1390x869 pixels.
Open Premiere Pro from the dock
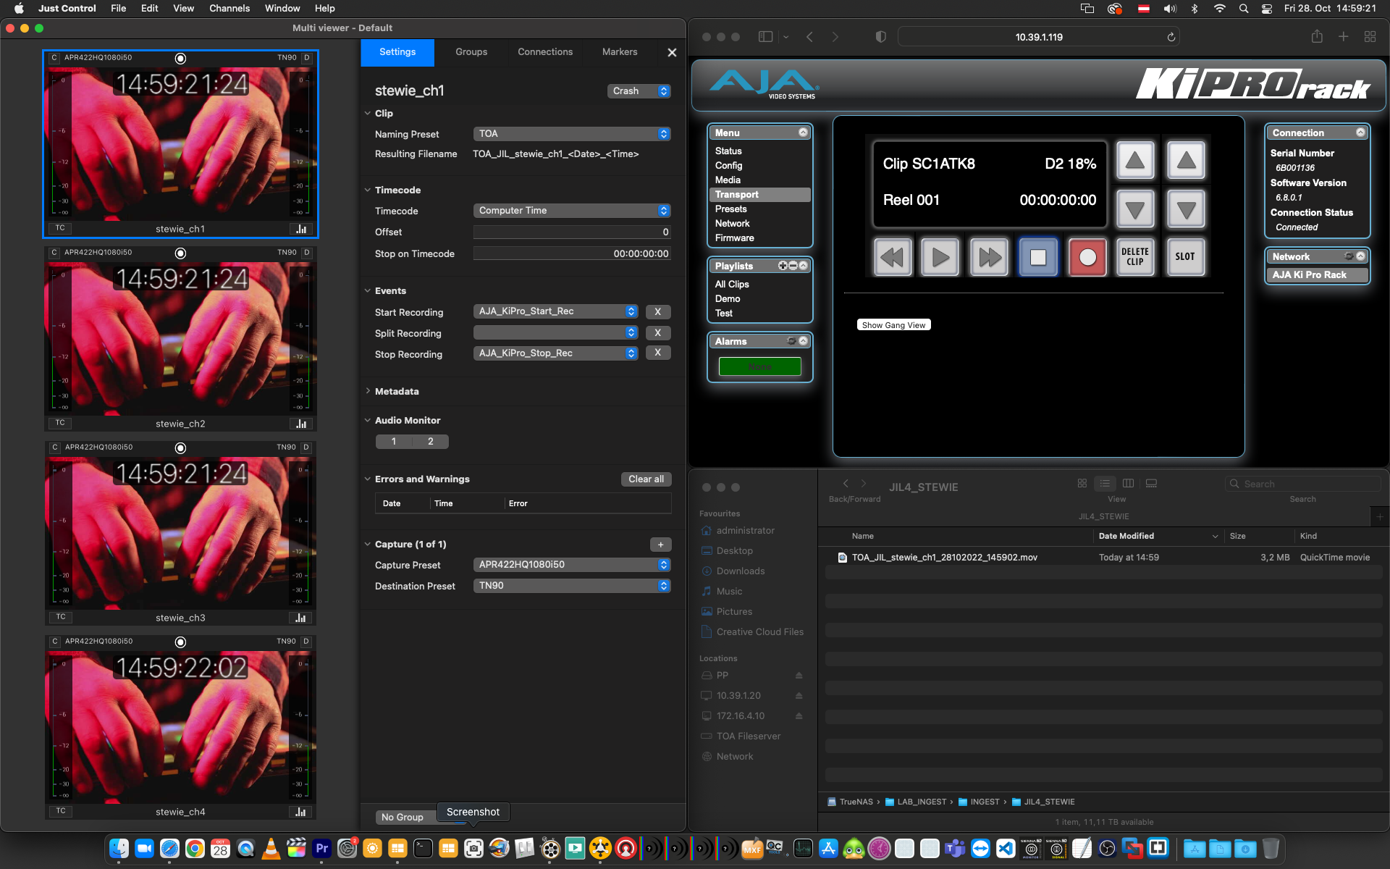click(321, 848)
